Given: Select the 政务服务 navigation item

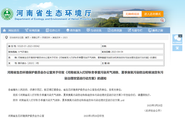Looking at the screenshot, I should 75,30.
